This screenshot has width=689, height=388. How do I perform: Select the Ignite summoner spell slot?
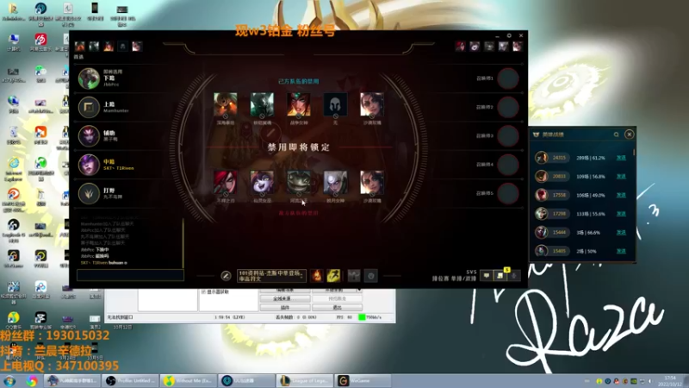point(316,275)
